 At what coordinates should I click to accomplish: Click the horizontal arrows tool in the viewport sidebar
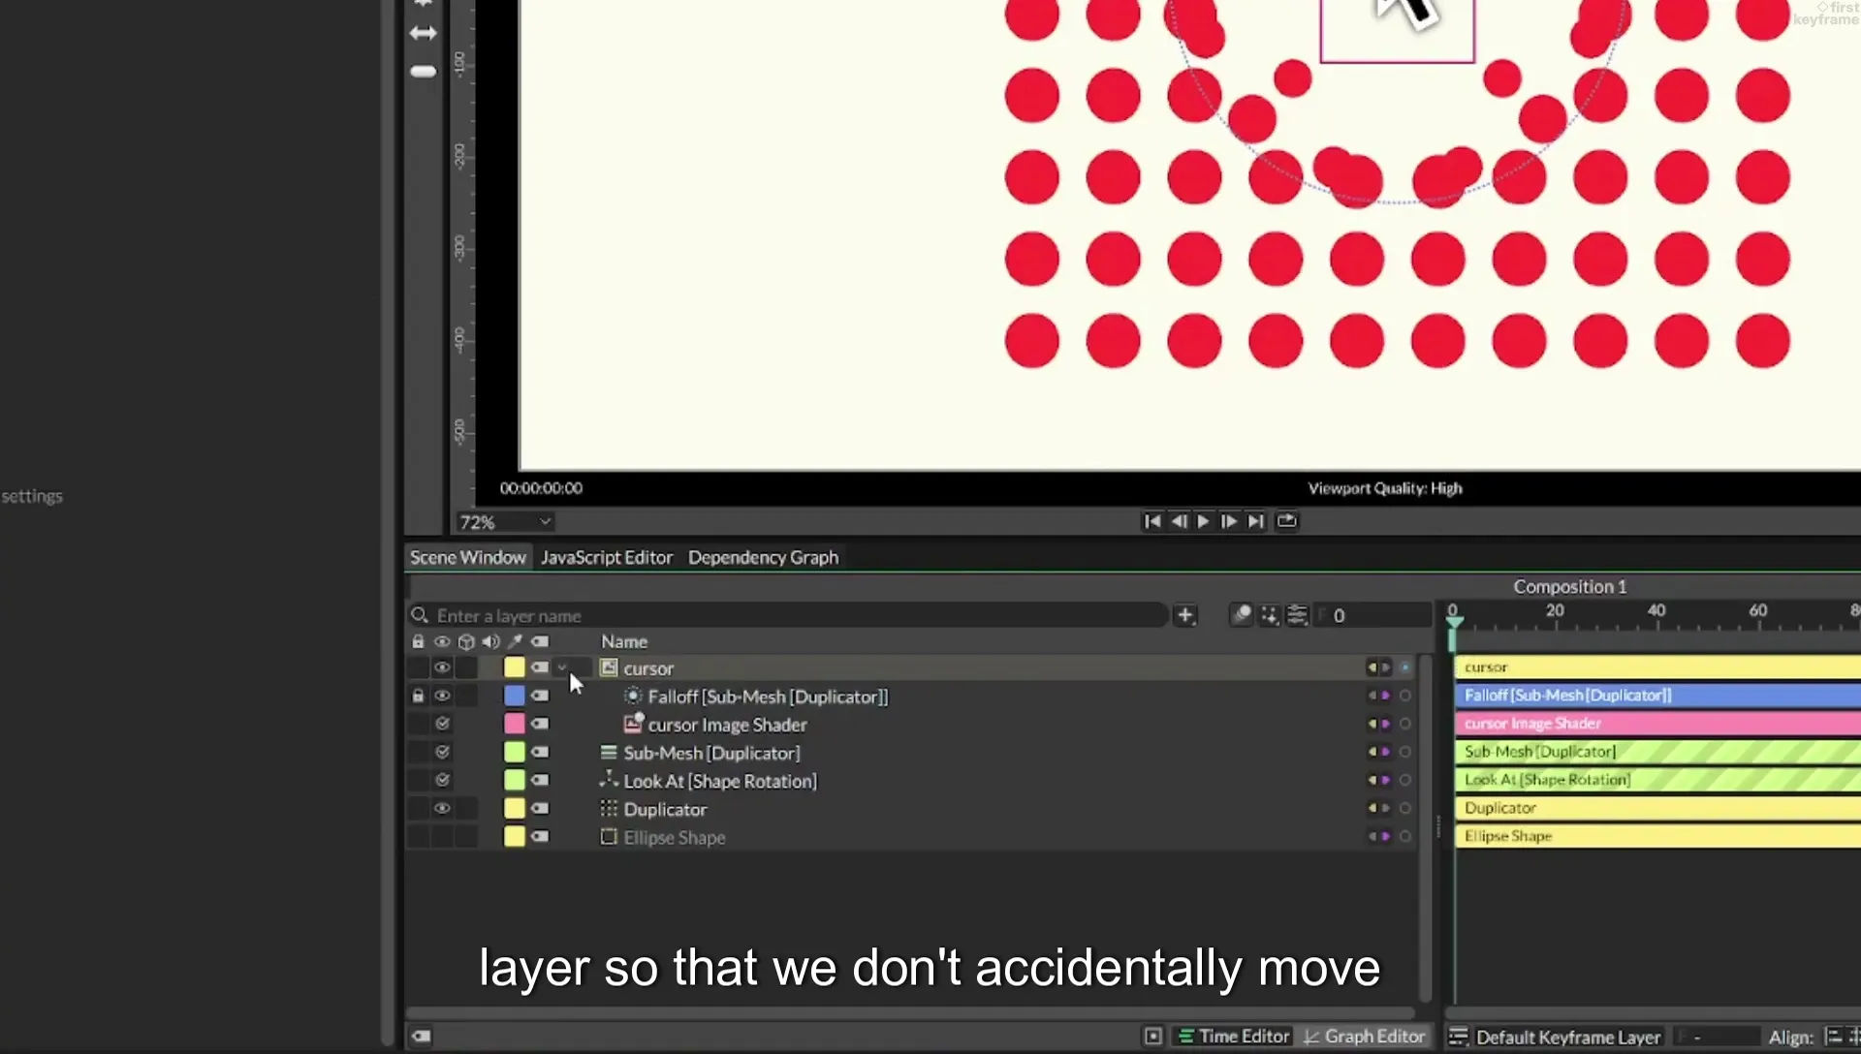point(424,33)
